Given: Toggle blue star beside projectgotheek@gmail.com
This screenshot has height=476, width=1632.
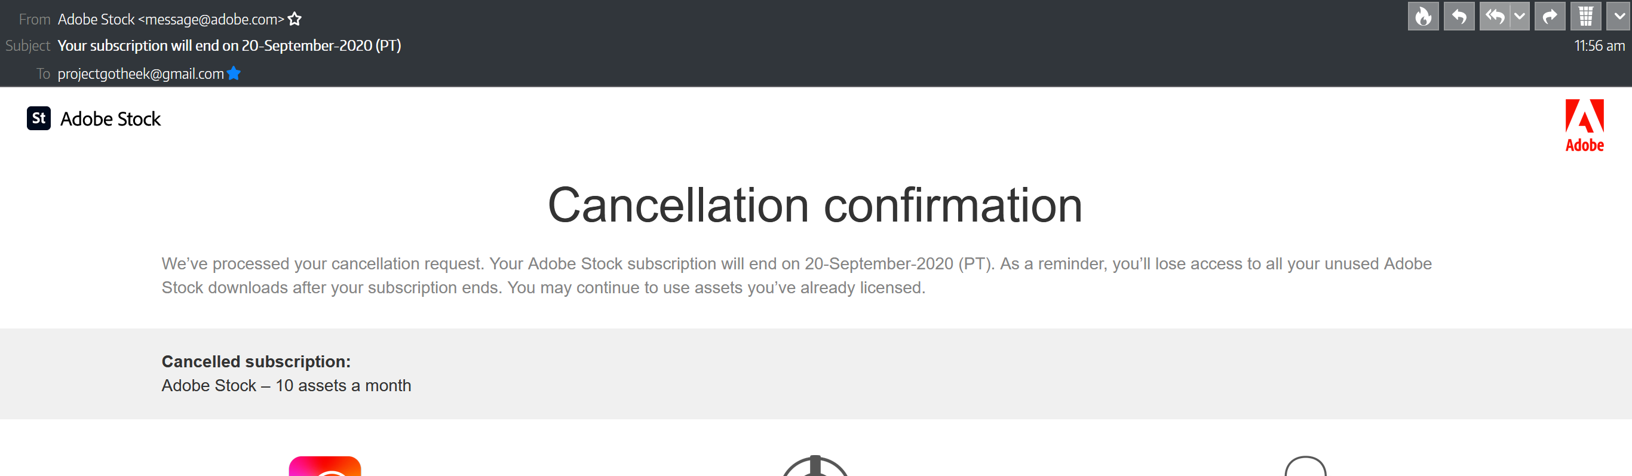Looking at the screenshot, I should (234, 73).
